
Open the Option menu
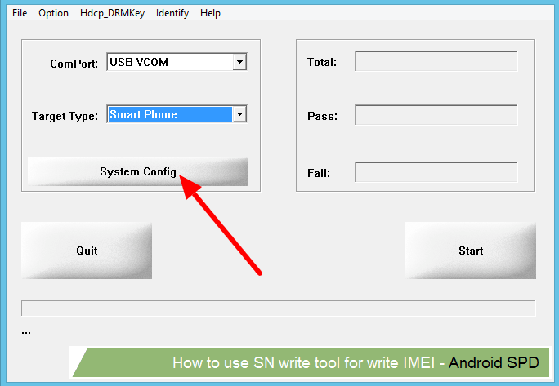[53, 13]
